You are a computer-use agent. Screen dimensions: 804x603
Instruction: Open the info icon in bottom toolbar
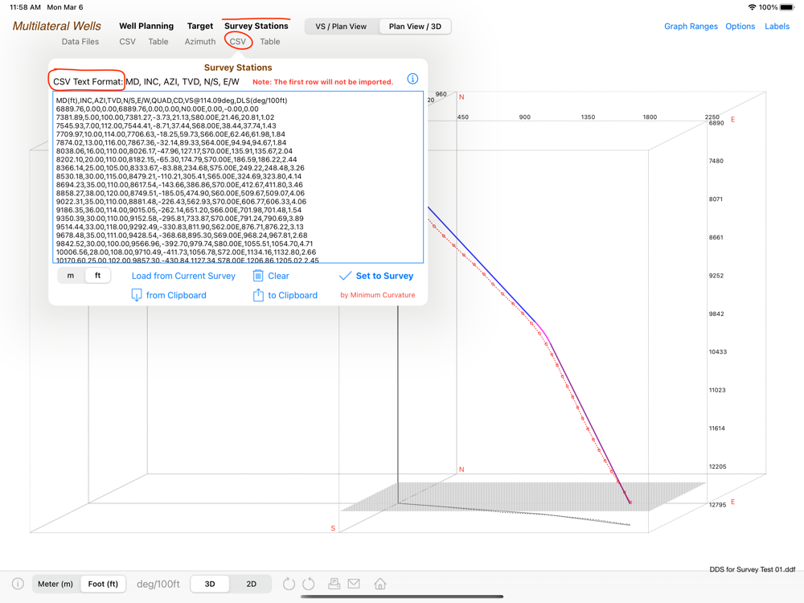[18, 584]
